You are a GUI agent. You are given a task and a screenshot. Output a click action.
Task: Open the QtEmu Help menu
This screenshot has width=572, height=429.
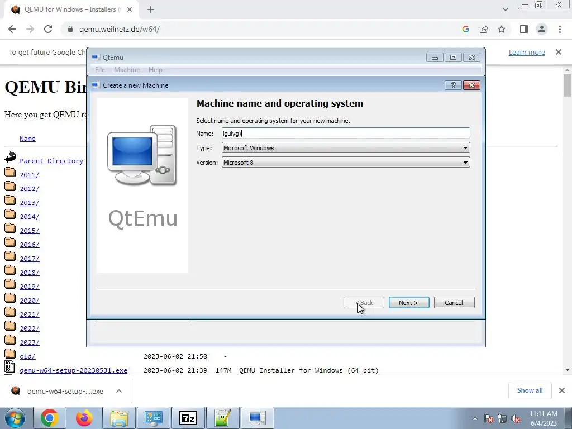coord(155,70)
